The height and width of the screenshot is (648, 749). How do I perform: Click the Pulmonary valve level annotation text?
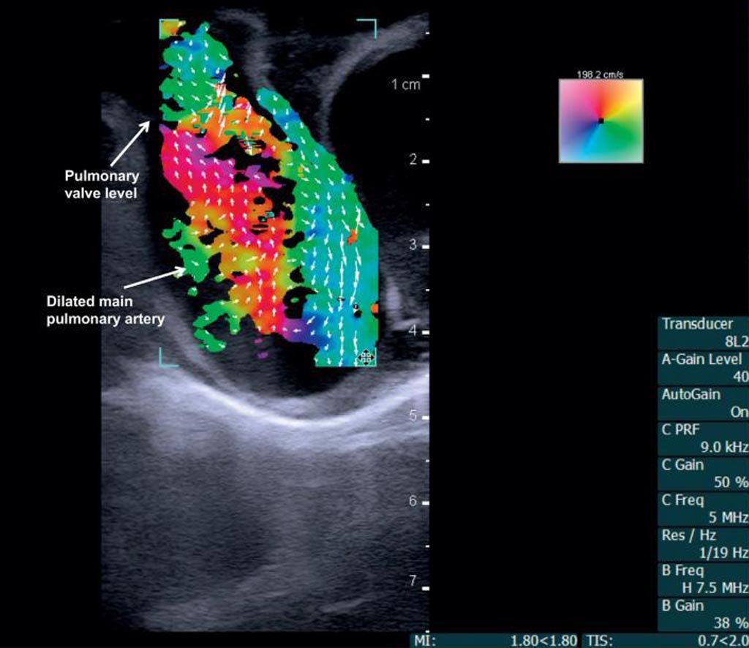(102, 184)
